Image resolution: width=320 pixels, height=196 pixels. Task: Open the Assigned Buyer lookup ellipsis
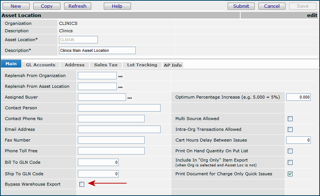tap(129, 98)
